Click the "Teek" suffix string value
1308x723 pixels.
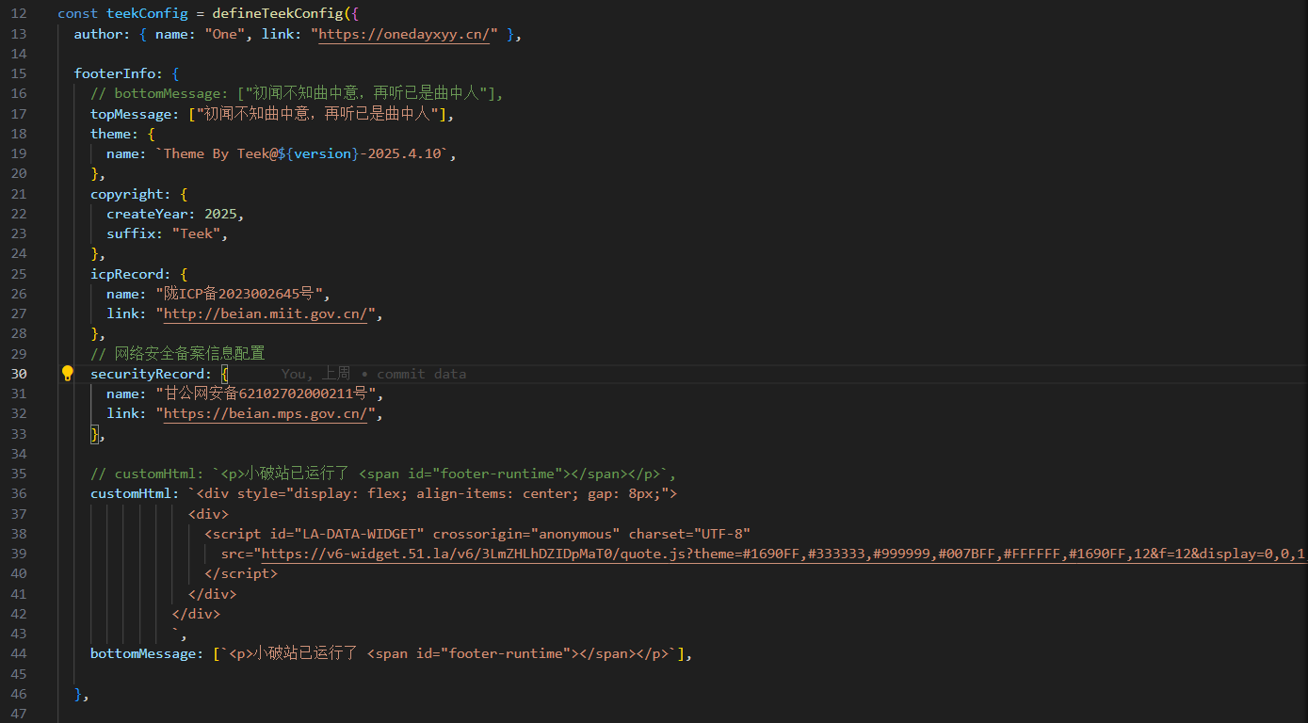tap(196, 233)
